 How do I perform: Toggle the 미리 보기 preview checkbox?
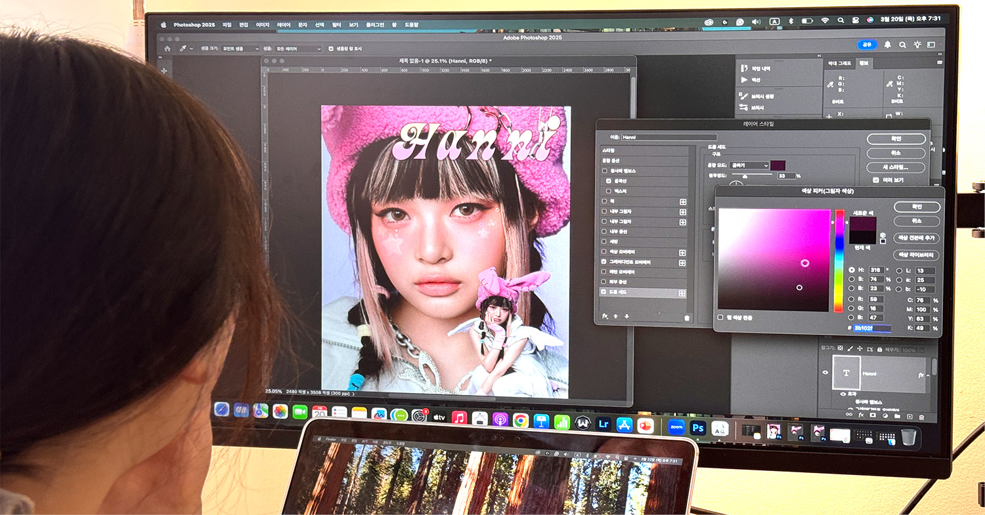tap(875, 180)
